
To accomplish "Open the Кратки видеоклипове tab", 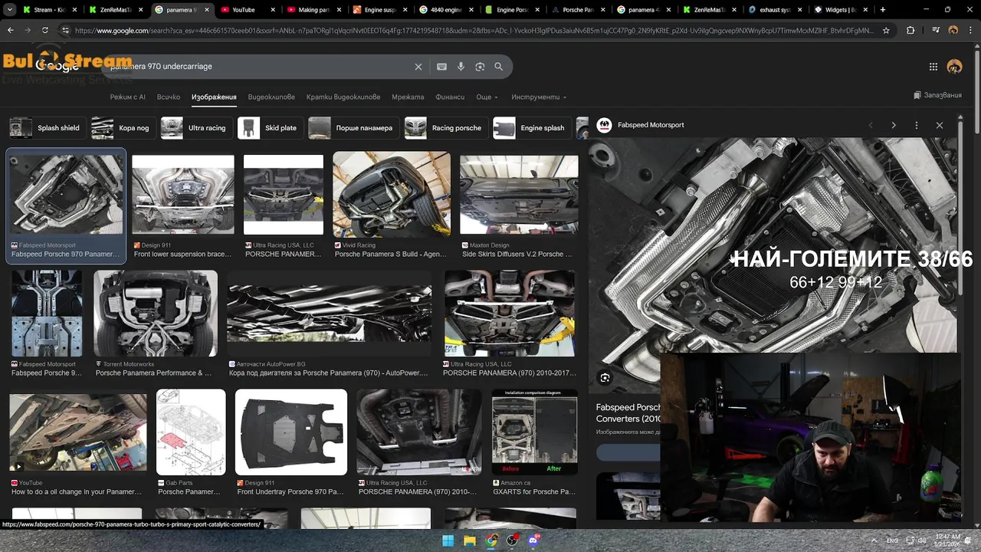I will coord(343,97).
